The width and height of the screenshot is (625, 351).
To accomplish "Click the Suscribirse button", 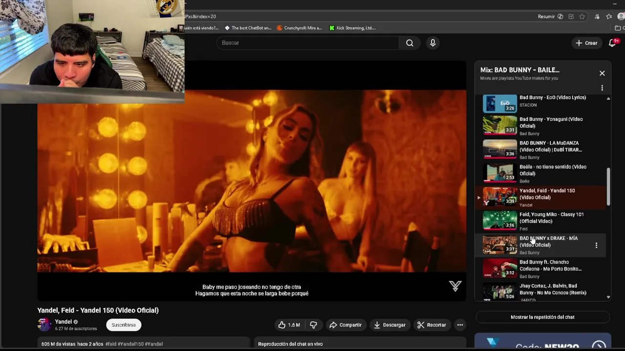I will (124, 325).
